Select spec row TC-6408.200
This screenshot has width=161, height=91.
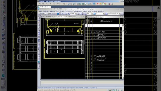point(104,38)
